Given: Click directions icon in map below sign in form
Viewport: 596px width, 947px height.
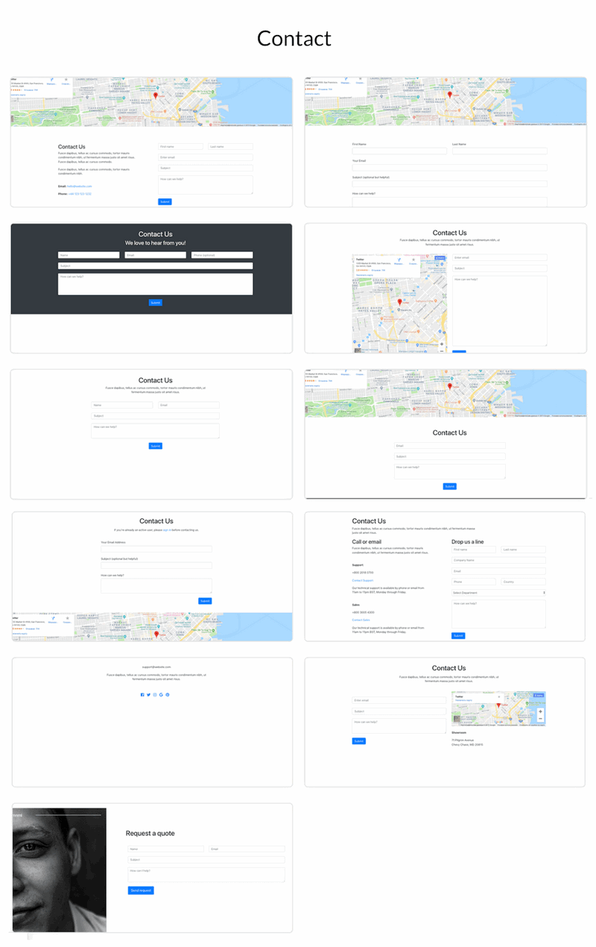Looking at the screenshot, I should click(52, 618).
